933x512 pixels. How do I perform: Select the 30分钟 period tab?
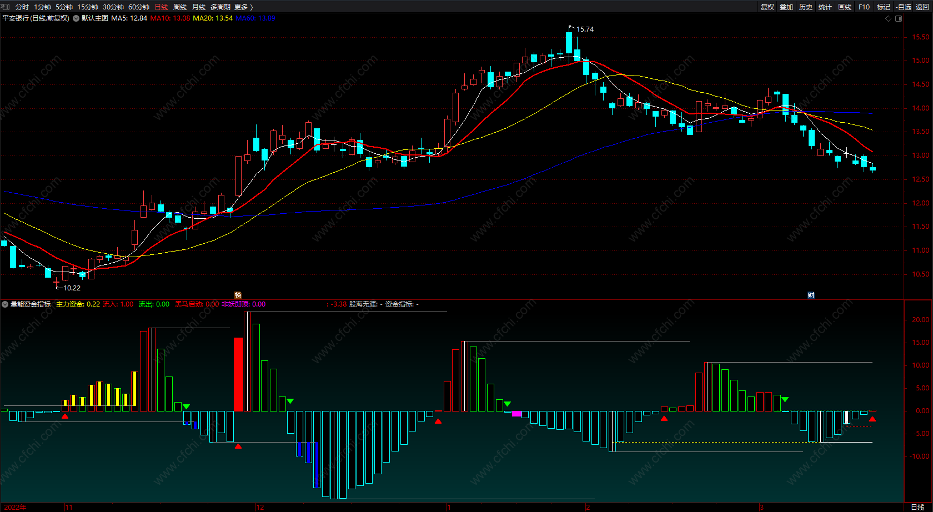click(113, 7)
